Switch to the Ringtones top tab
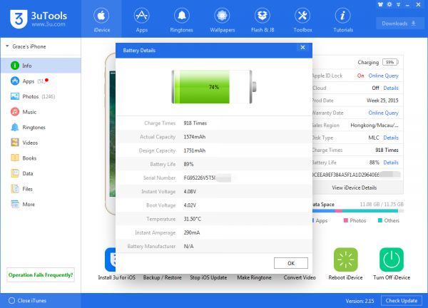The image size is (428, 308). click(181, 20)
